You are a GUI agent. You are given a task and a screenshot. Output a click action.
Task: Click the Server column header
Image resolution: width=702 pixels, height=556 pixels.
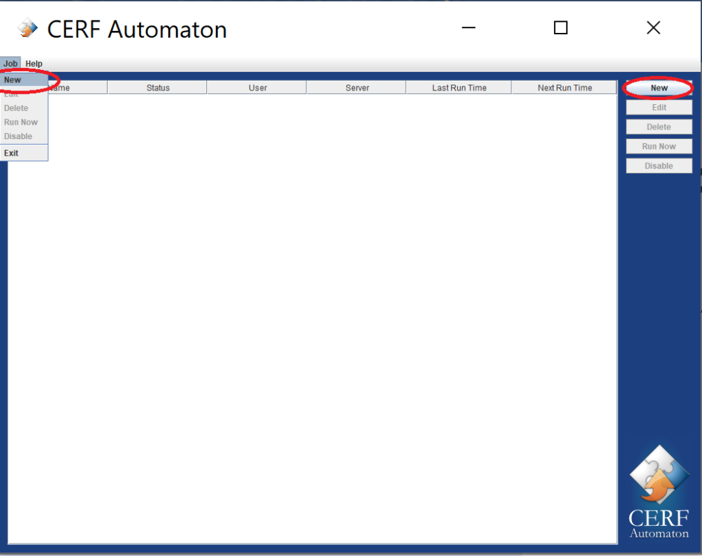(x=357, y=88)
